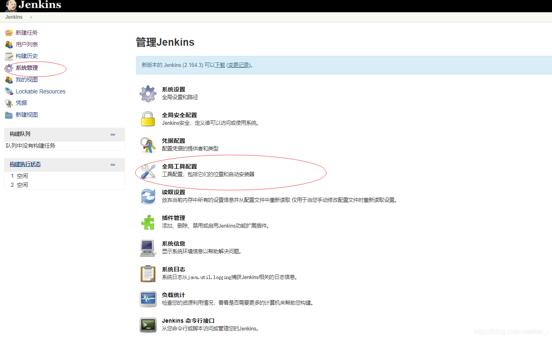The width and height of the screenshot is (552, 339).
Task: Collapse the 构建执行状态 panel
Action: click(113, 165)
